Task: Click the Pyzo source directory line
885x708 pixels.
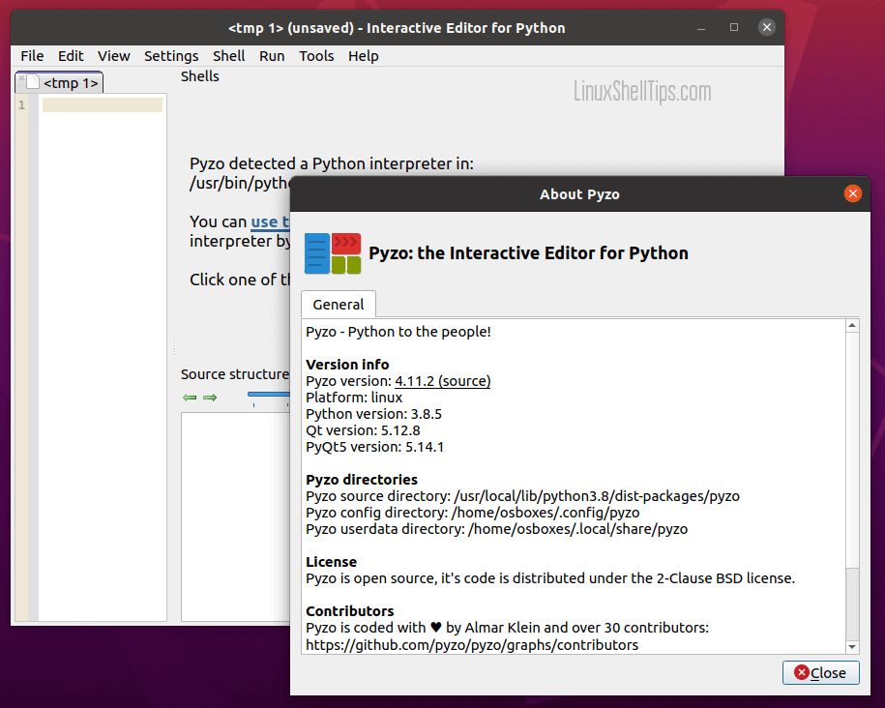Action: [522, 496]
